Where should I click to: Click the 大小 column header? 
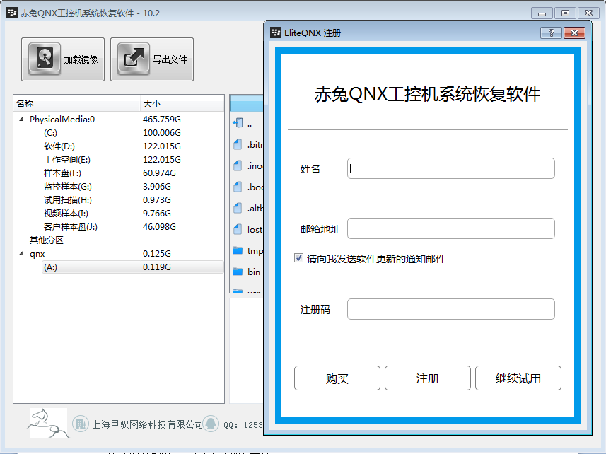(182, 103)
